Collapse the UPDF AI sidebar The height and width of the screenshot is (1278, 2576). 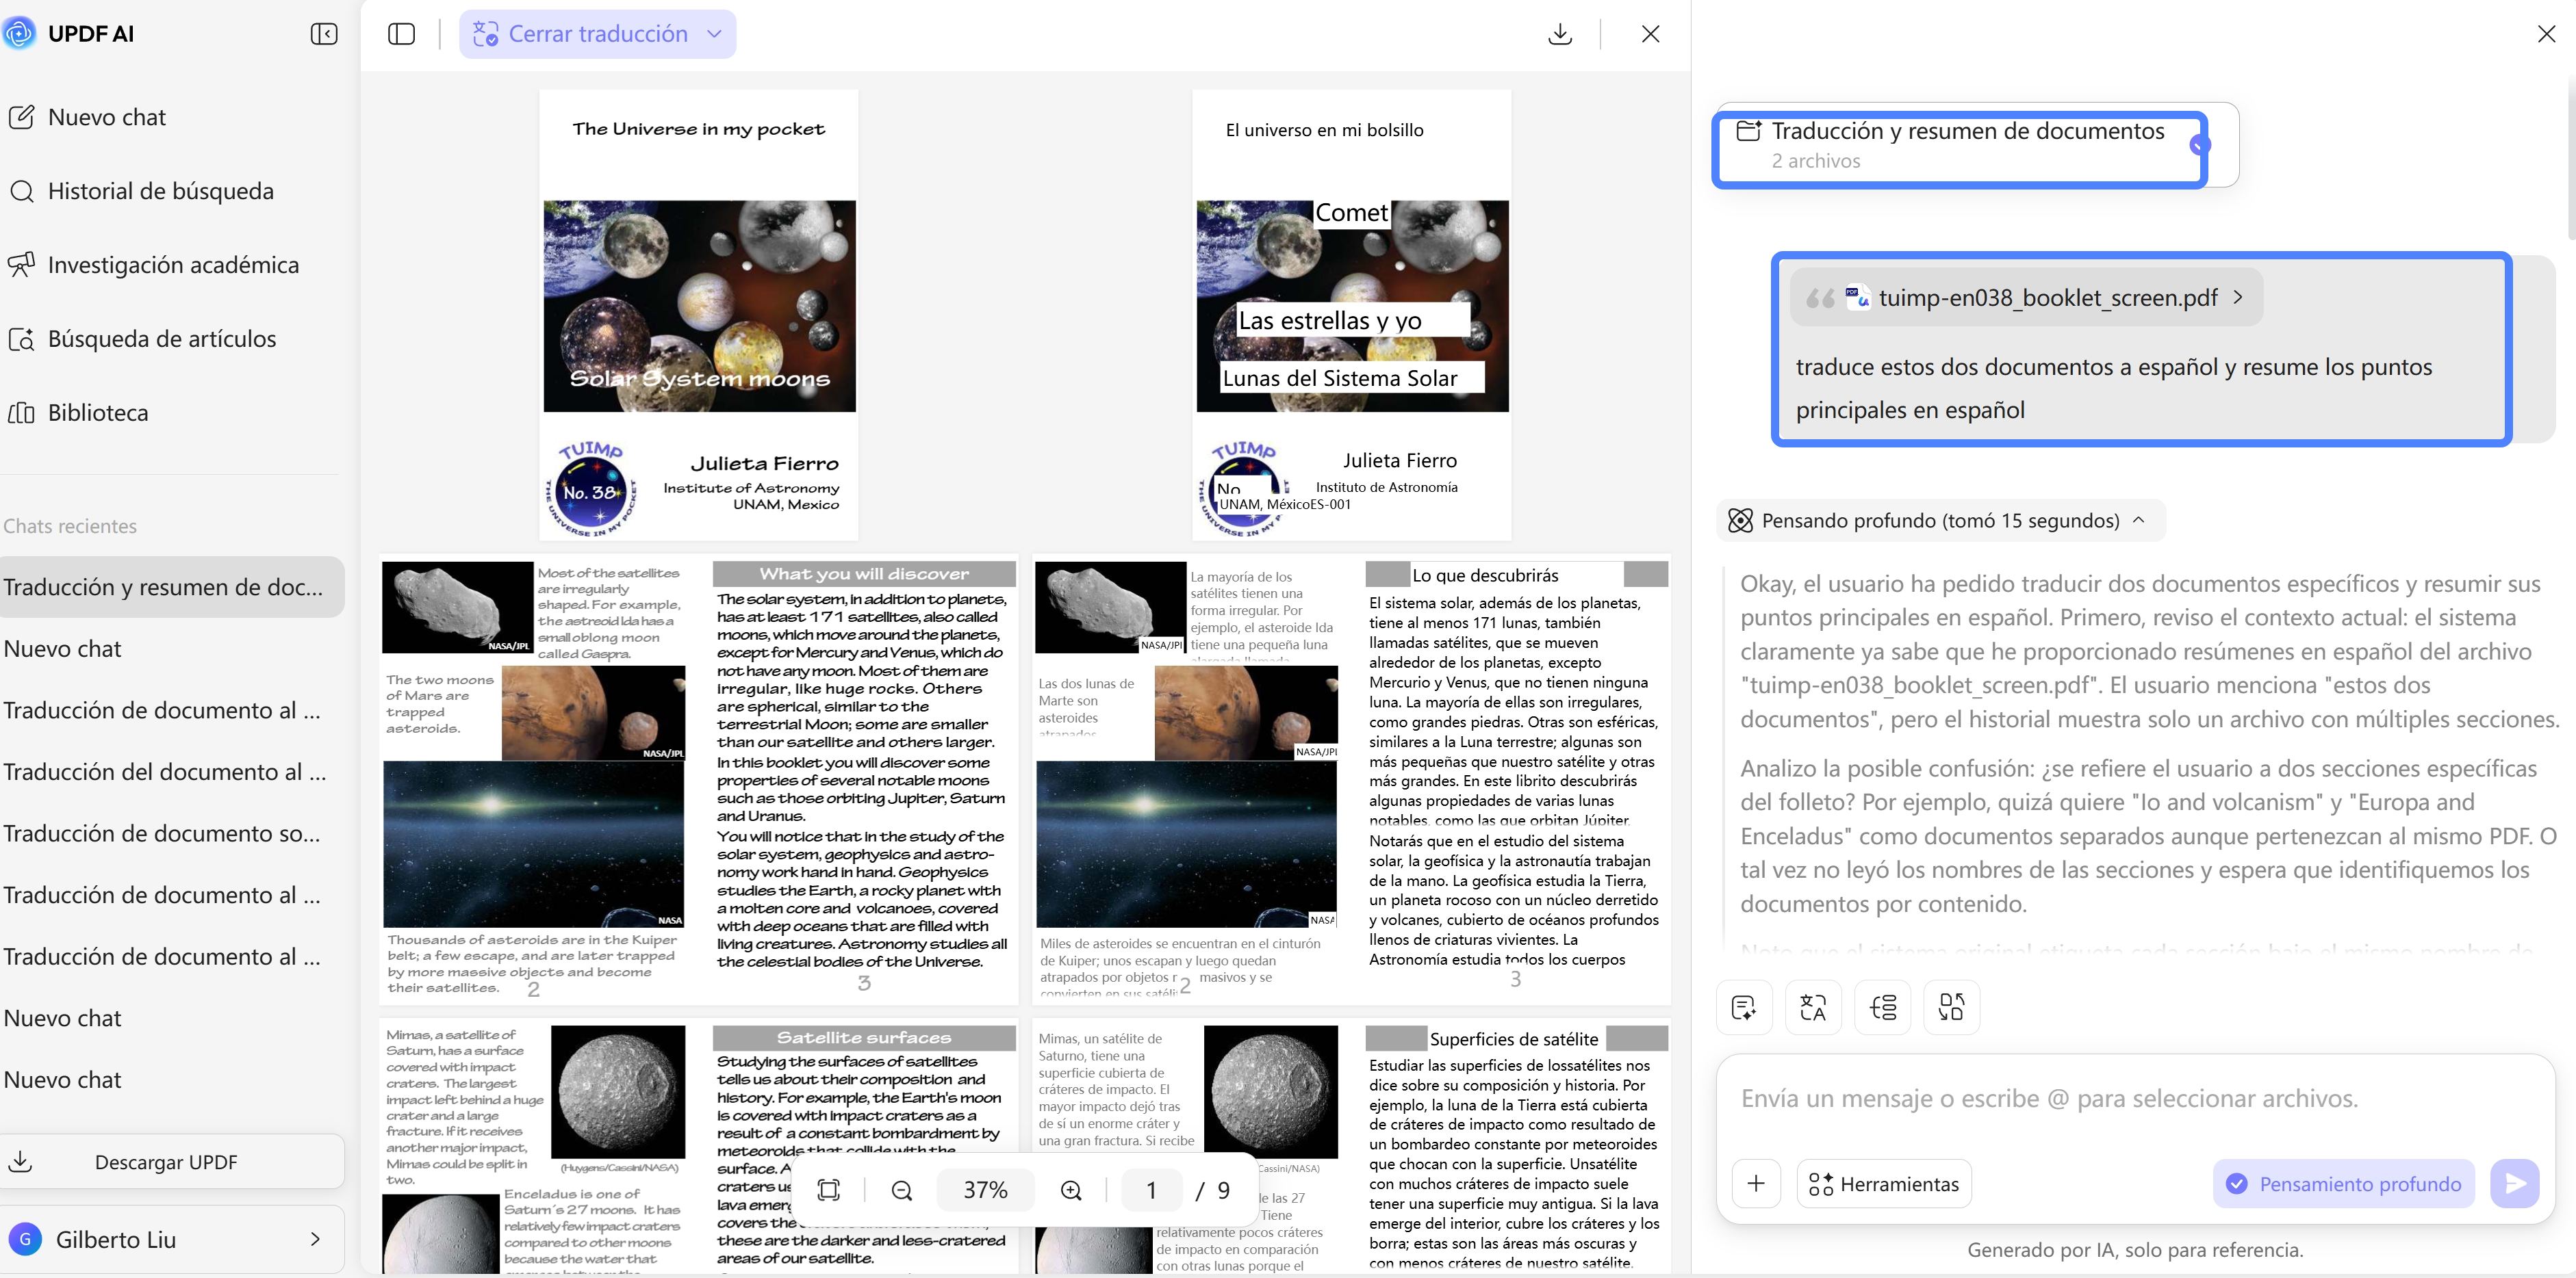point(324,34)
